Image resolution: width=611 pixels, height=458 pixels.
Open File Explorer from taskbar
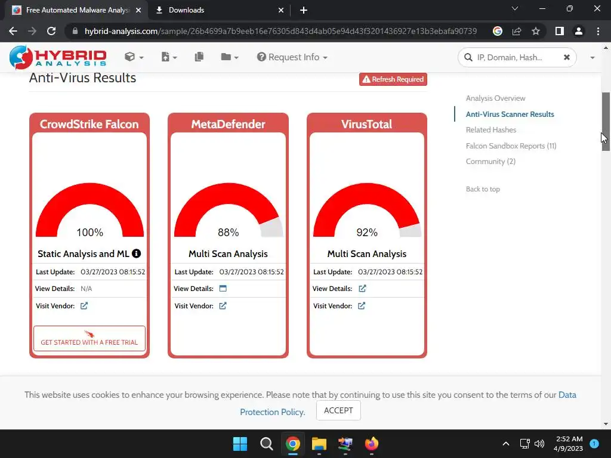click(319, 444)
